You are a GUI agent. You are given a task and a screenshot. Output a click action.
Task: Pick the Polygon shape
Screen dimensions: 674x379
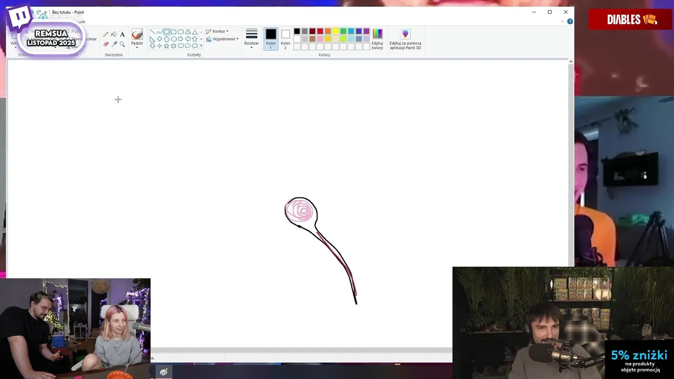pos(188,32)
